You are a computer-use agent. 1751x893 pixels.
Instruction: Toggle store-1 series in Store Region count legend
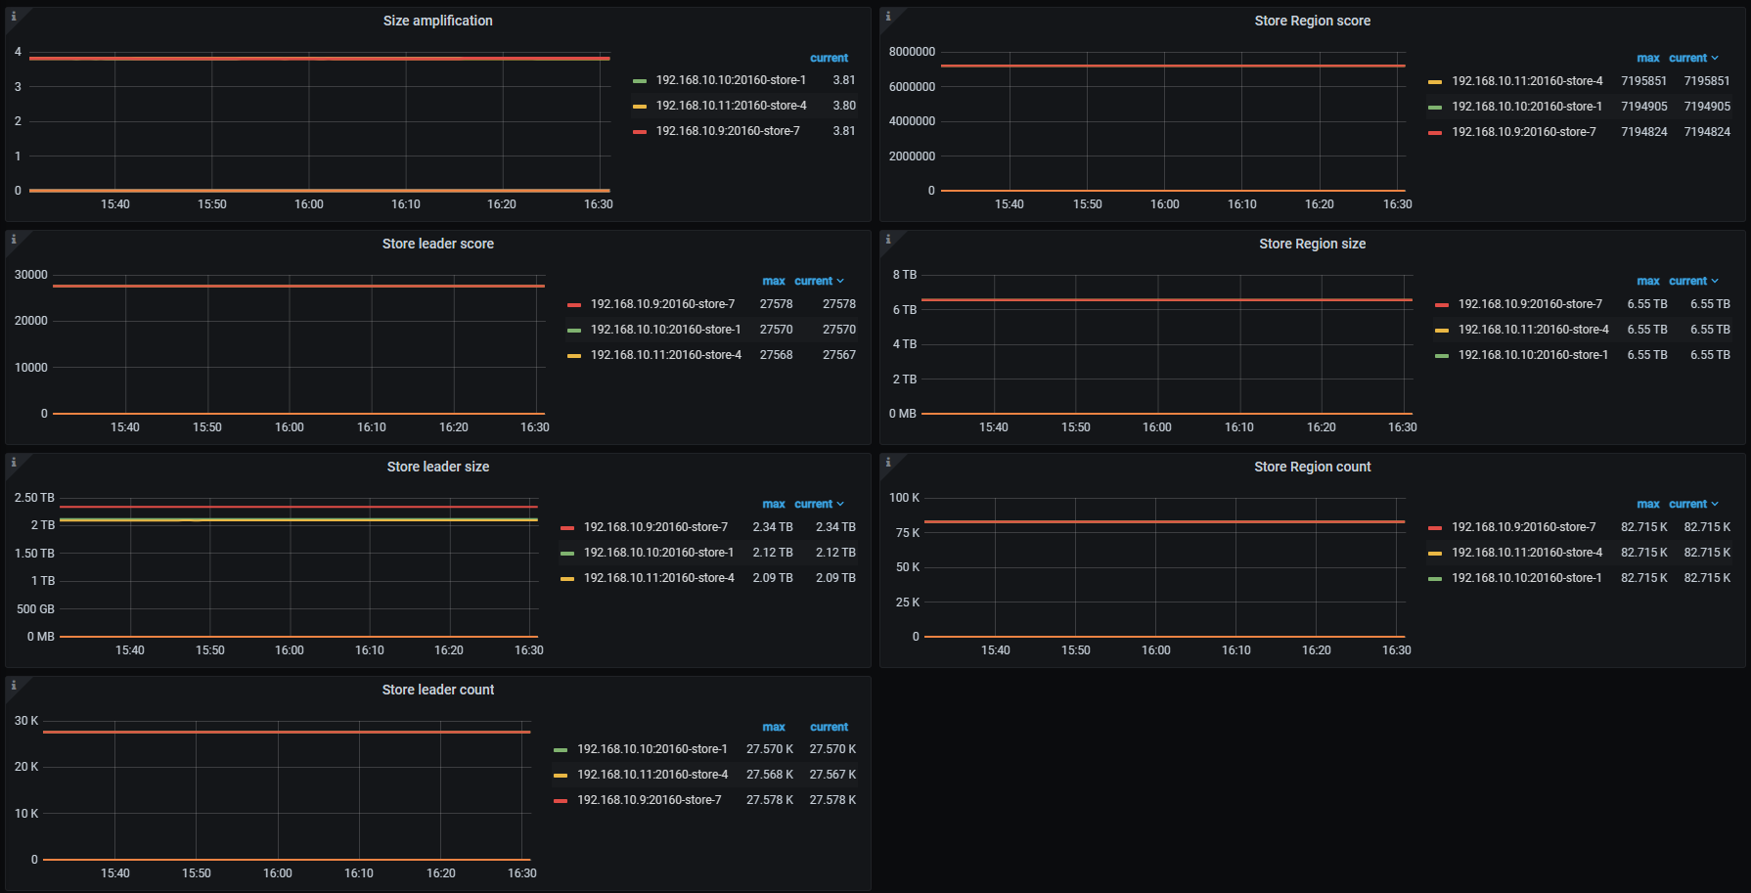tap(1526, 578)
